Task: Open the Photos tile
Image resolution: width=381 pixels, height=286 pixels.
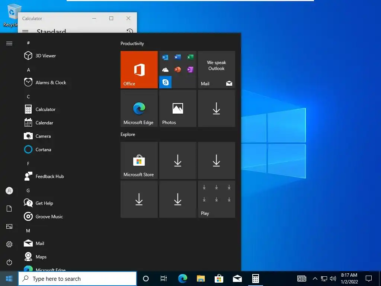Action: tap(177, 108)
